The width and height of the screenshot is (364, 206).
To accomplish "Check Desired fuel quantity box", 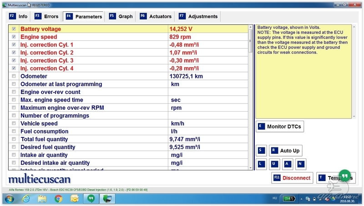I will [14, 147].
